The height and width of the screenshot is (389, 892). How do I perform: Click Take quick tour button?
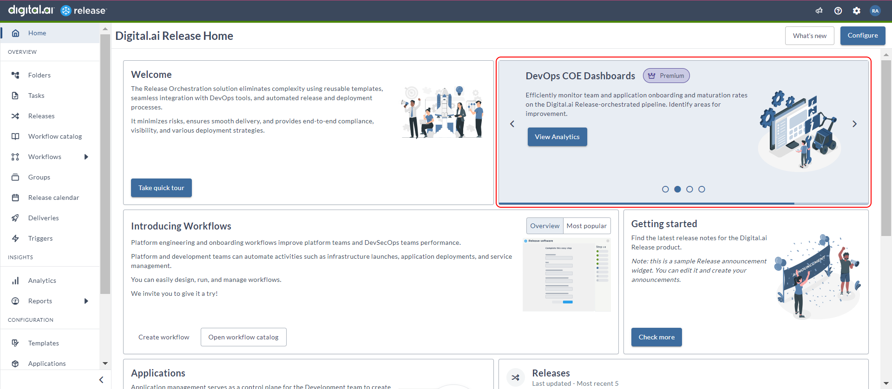coord(161,188)
